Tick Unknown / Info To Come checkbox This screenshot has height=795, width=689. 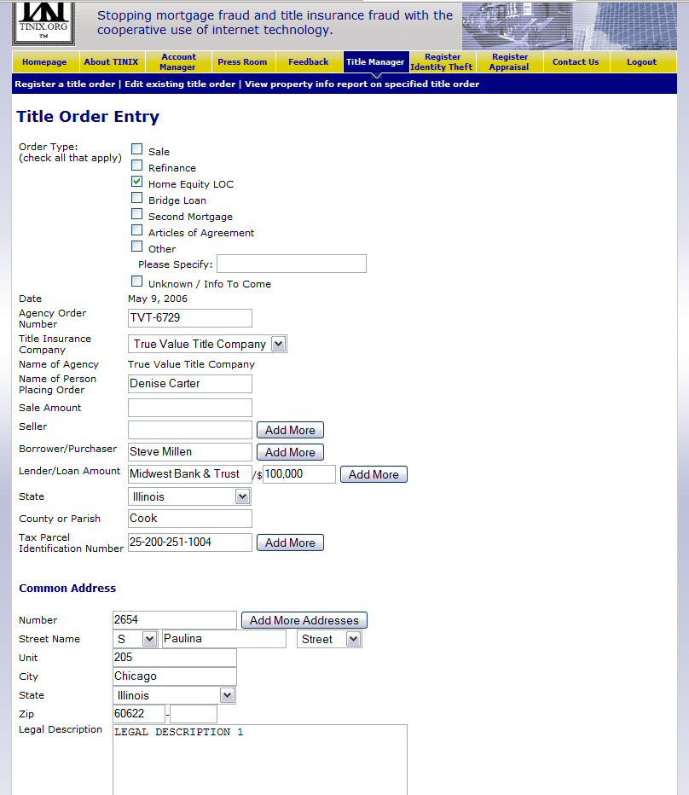click(x=137, y=281)
